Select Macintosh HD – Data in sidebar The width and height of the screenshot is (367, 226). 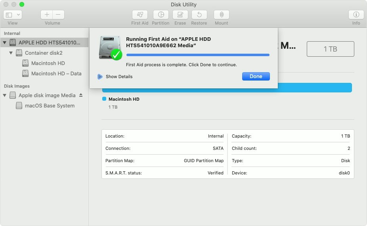click(56, 73)
